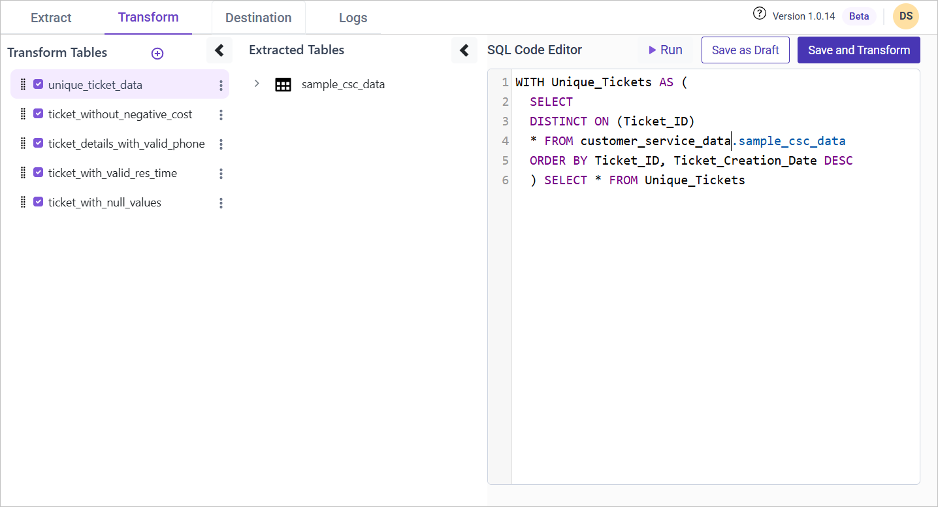Collapse the Extracted Tables panel
Viewport: 938px width, 507px height.
(x=464, y=50)
